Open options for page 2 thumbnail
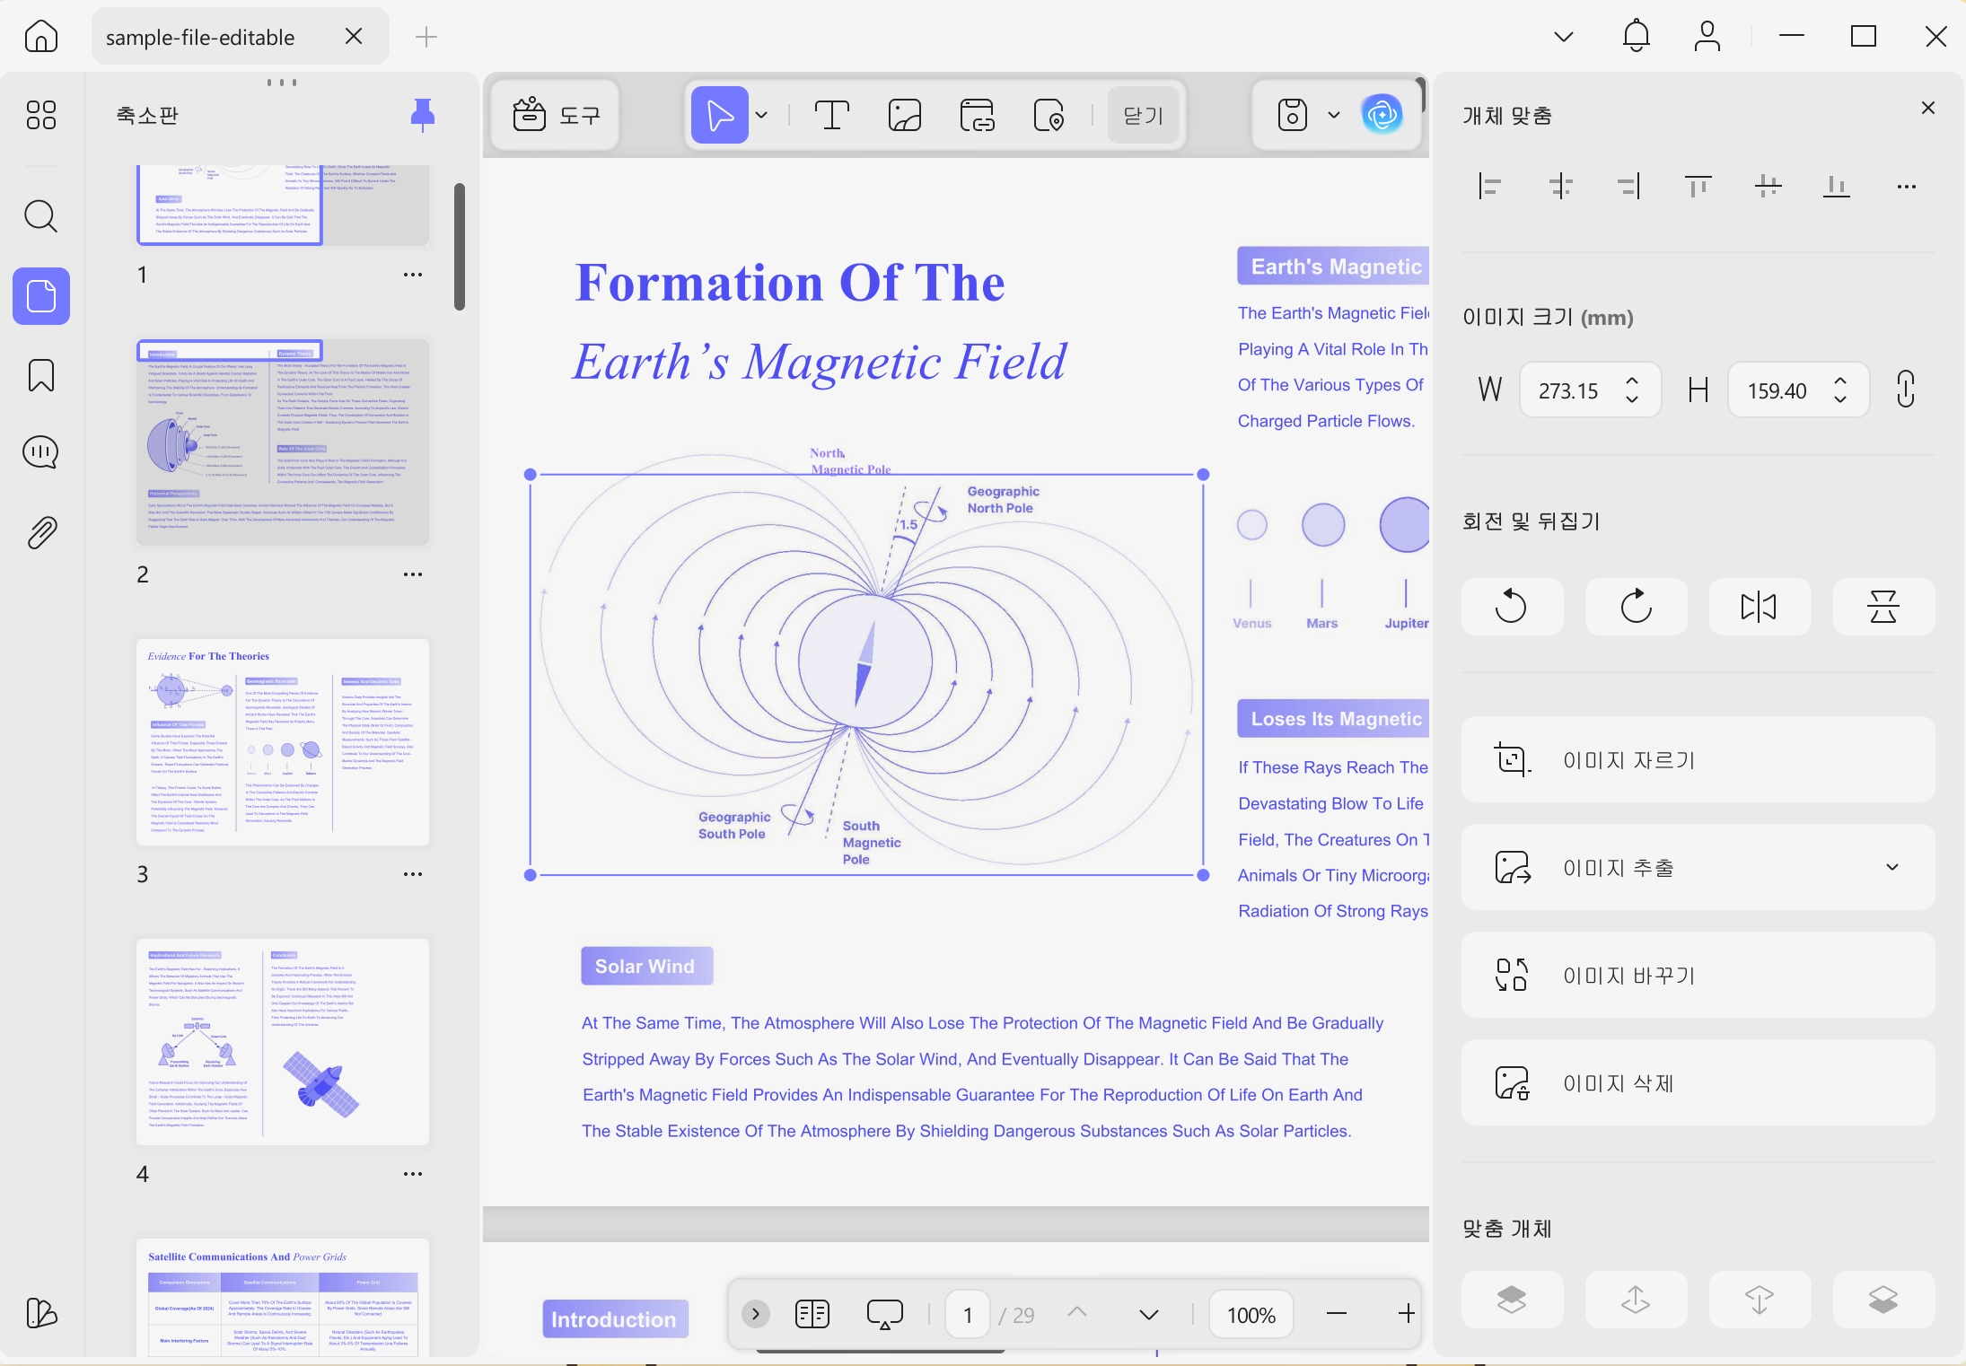The height and width of the screenshot is (1366, 1966). 413,574
